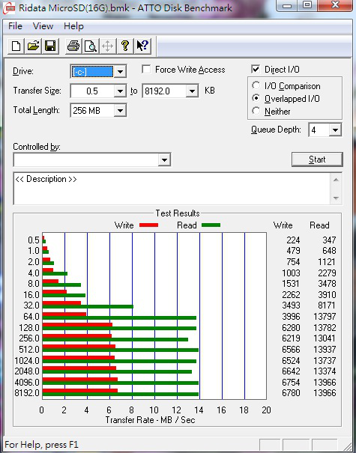Expand the Drive selection dropdown
356x453 pixels.
tap(120, 71)
